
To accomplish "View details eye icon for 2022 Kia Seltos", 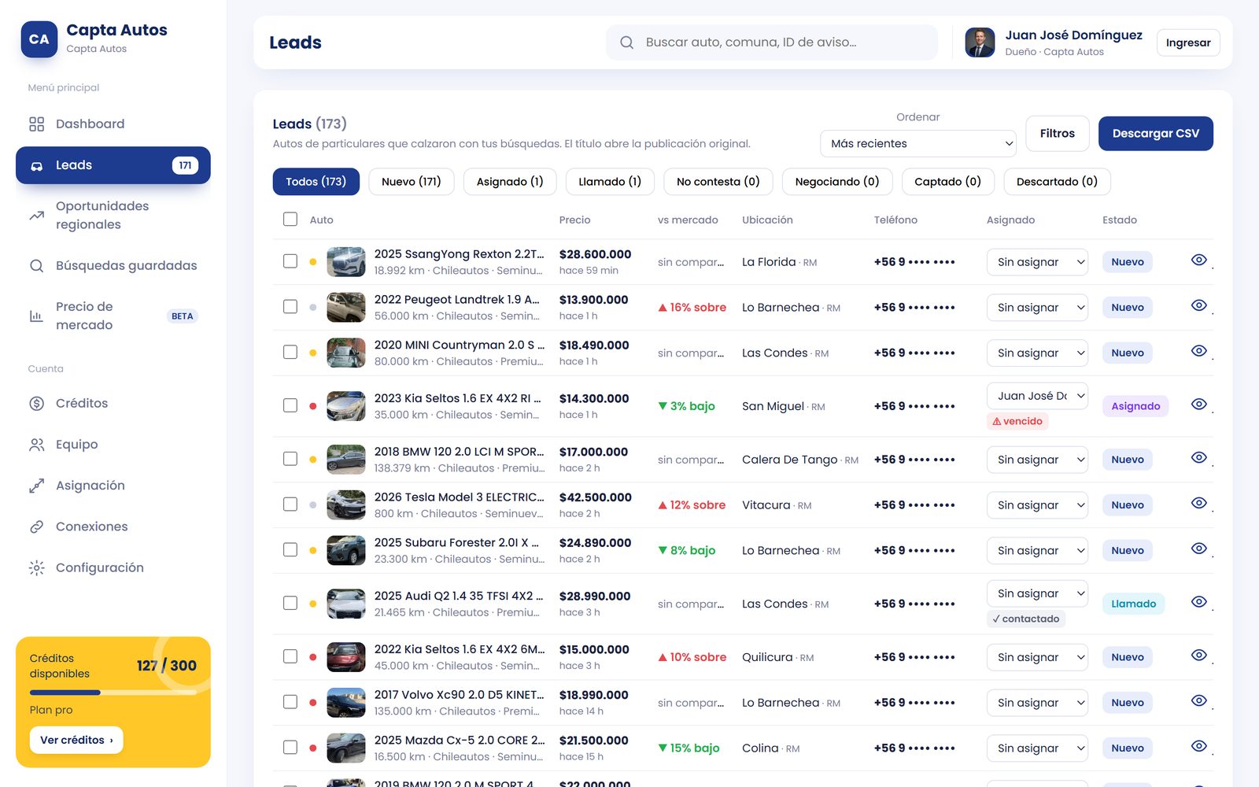I will [1199, 655].
